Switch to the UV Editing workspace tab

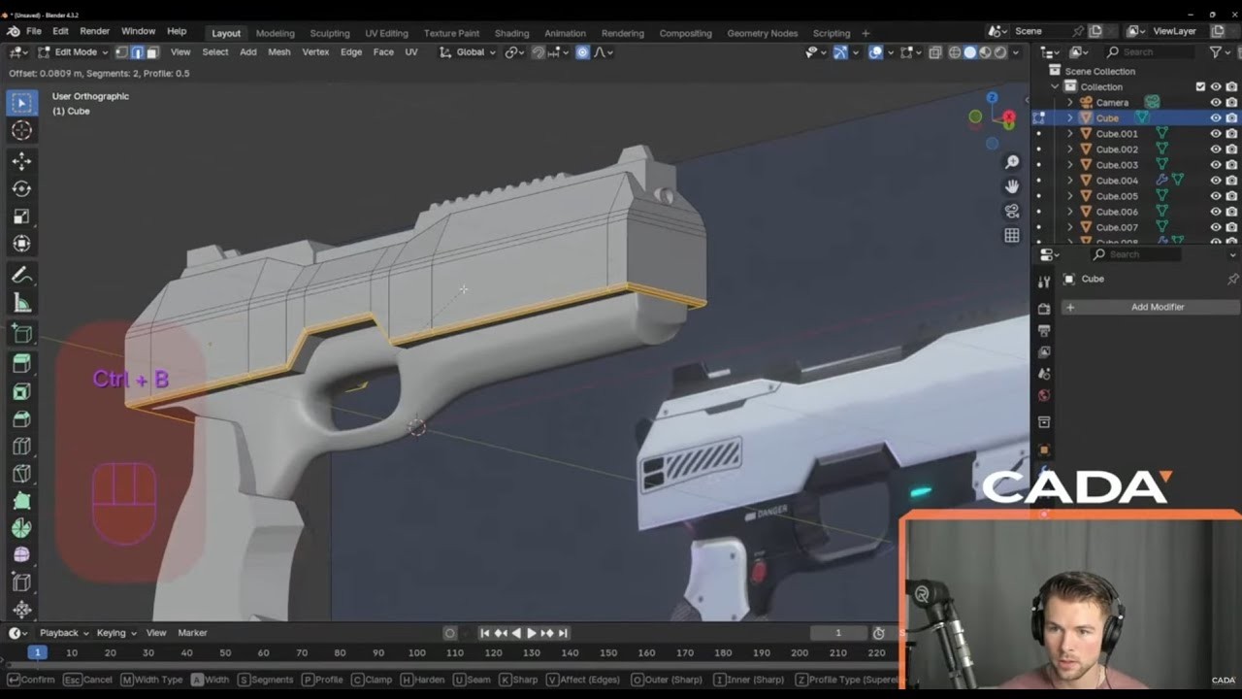(386, 33)
